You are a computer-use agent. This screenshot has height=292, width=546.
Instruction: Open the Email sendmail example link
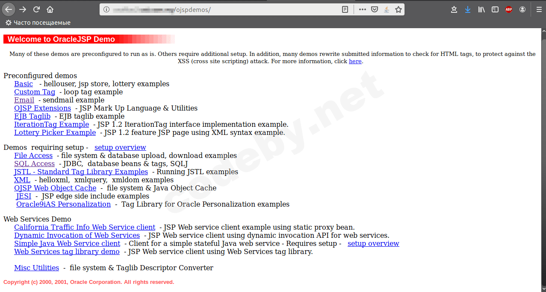[24, 100]
